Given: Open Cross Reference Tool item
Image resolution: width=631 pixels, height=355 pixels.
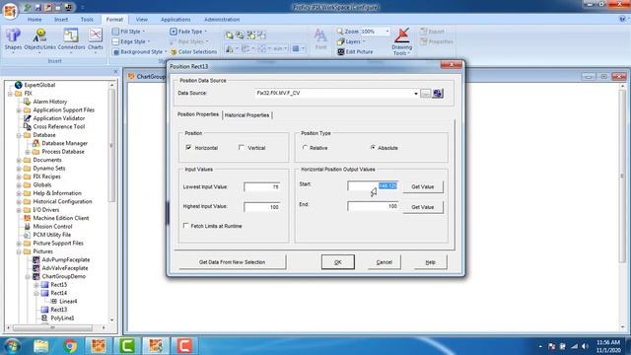Looking at the screenshot, I should click(59, 127).
